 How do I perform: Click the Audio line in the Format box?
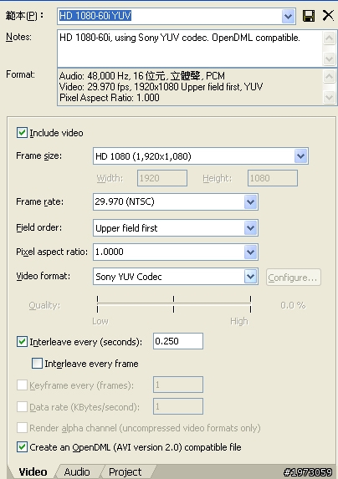click(142, 76)
